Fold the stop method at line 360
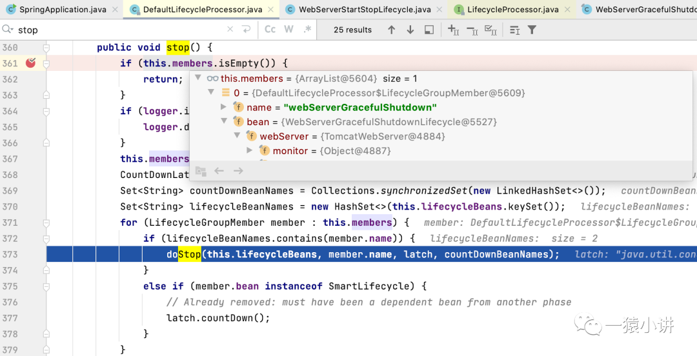Screen dimensions: 697x356 pos(46,48)
